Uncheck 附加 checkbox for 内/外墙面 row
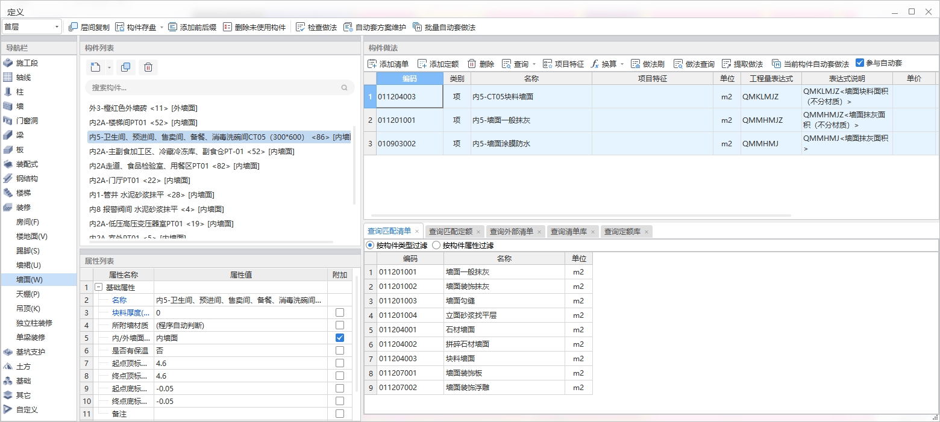 (x=340, y=338)
